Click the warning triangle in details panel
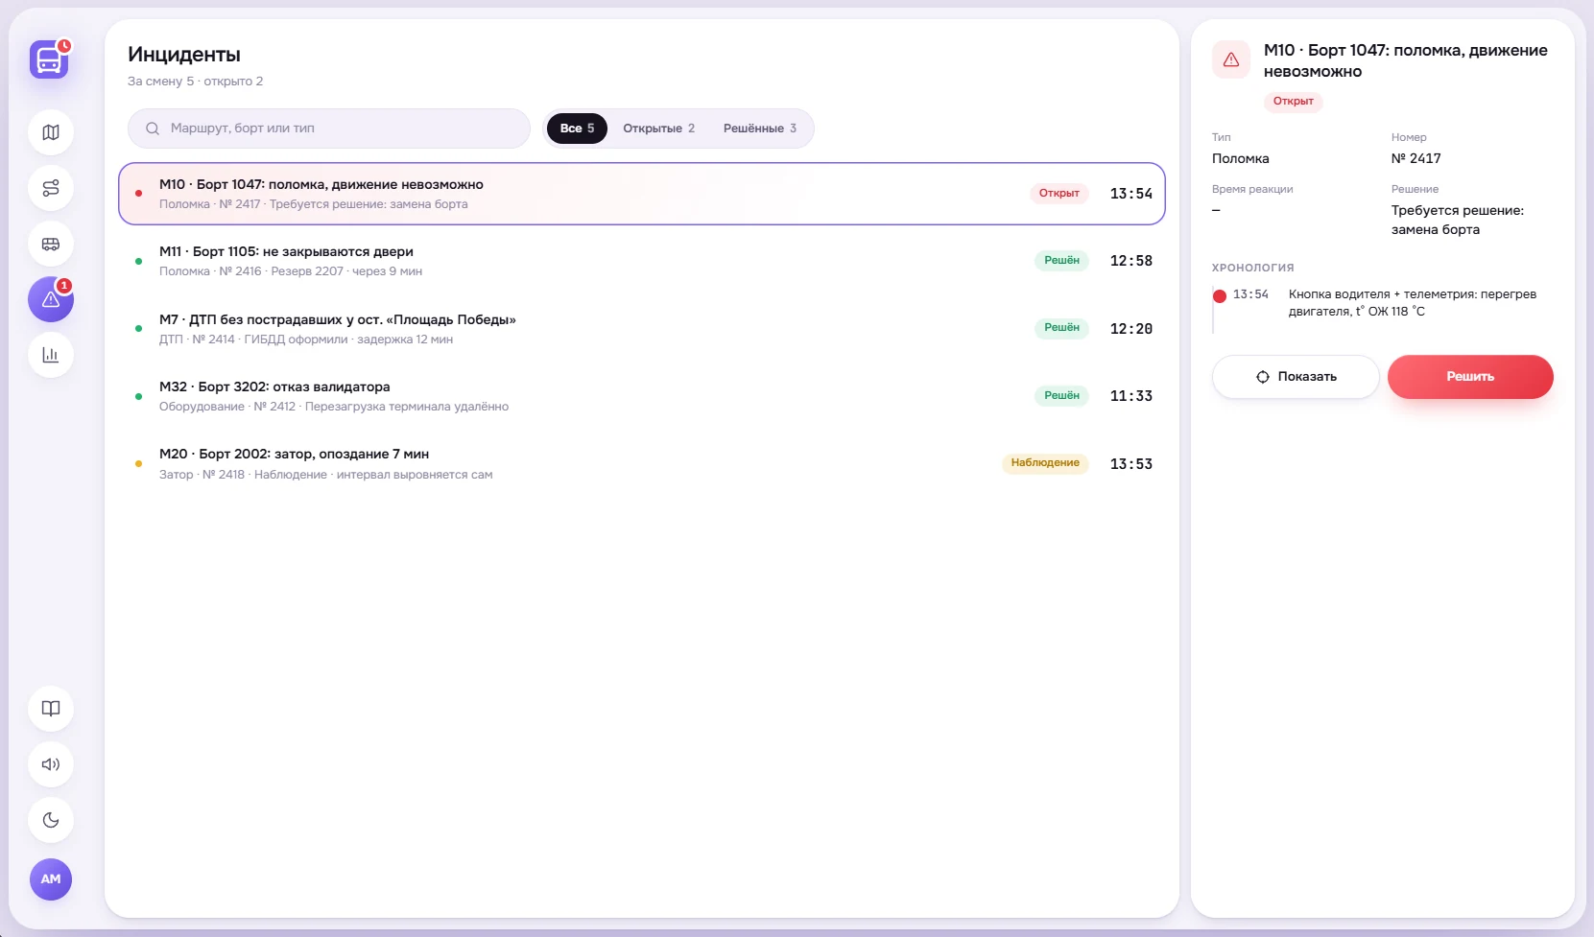 point(1231,59)
